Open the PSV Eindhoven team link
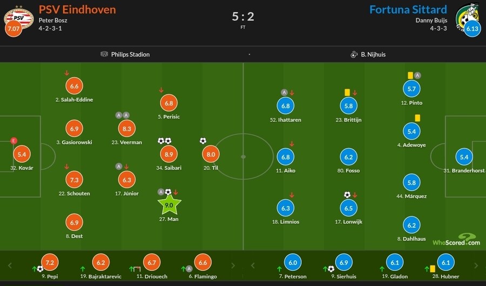The width and height of the screenshot is (486, 286). tap(77, 10)
